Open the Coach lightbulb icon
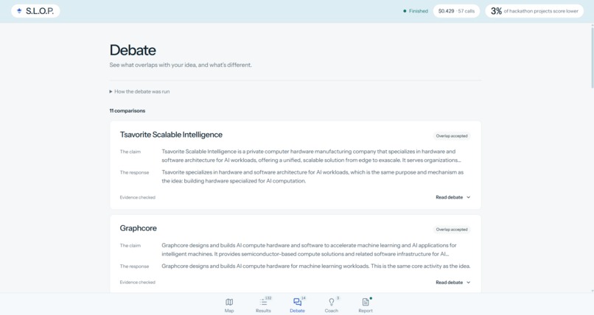The image size is (594, 315). coord(332,302)
